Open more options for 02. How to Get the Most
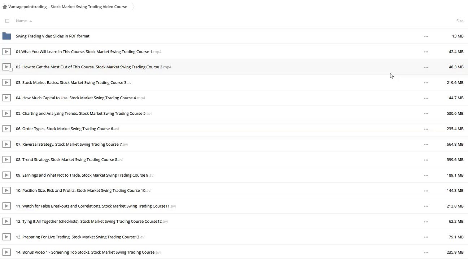Image resolution: width=468 pixels, height=259 pixels. click(426, 67)
